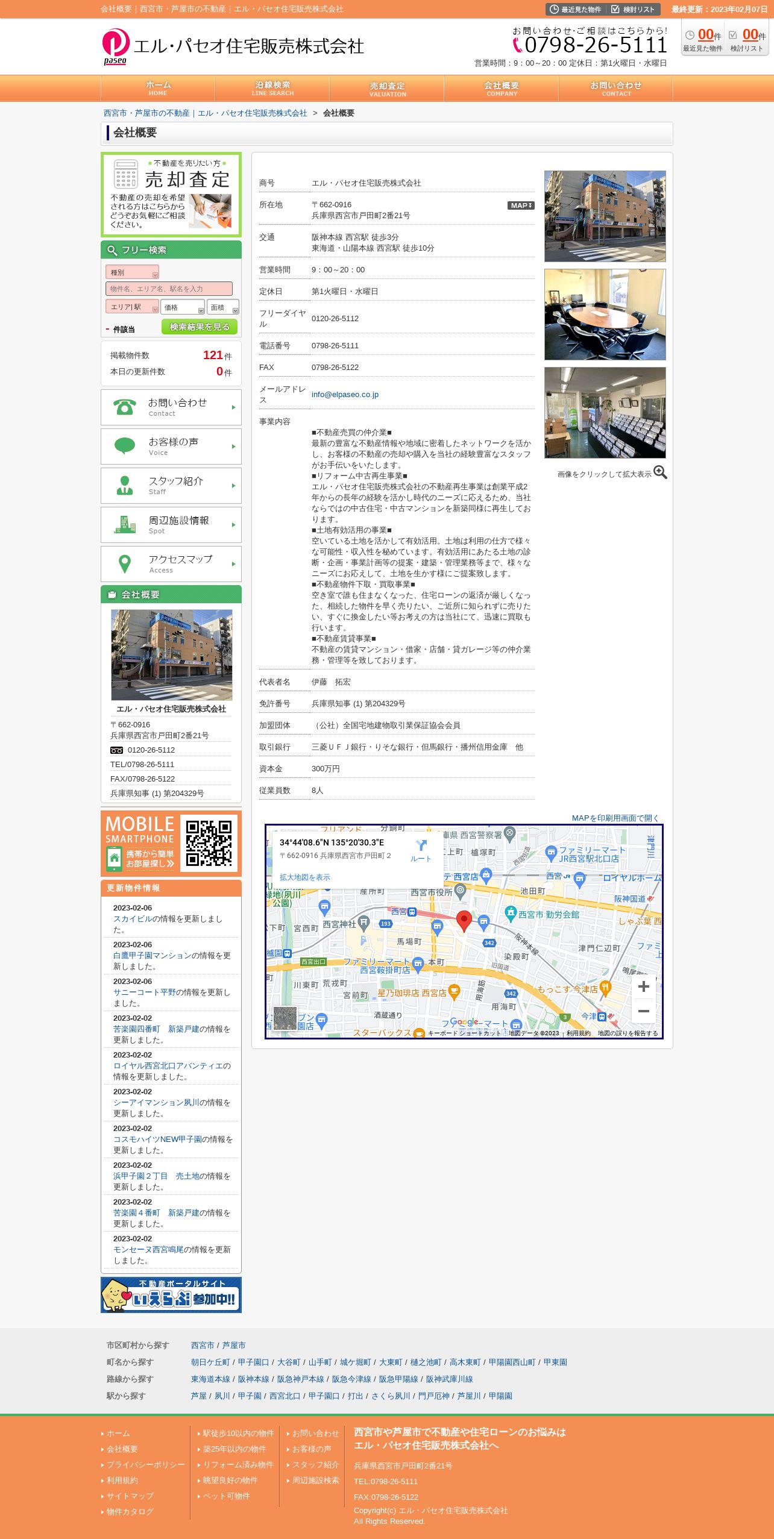The width and height of the screenshot is (774, 1539).
Task: Enlarge the meeting room photo
Action: click(605, 315)
